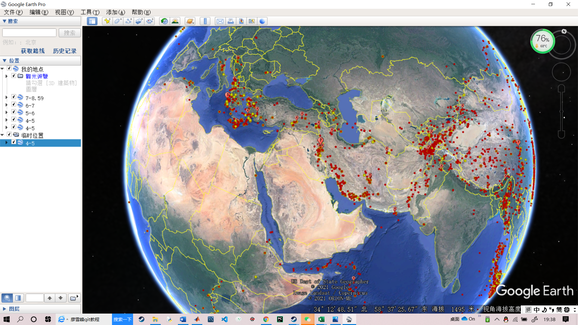Open Google Earth web blue sphere icon
578x325 pixels.
point(262,21)
